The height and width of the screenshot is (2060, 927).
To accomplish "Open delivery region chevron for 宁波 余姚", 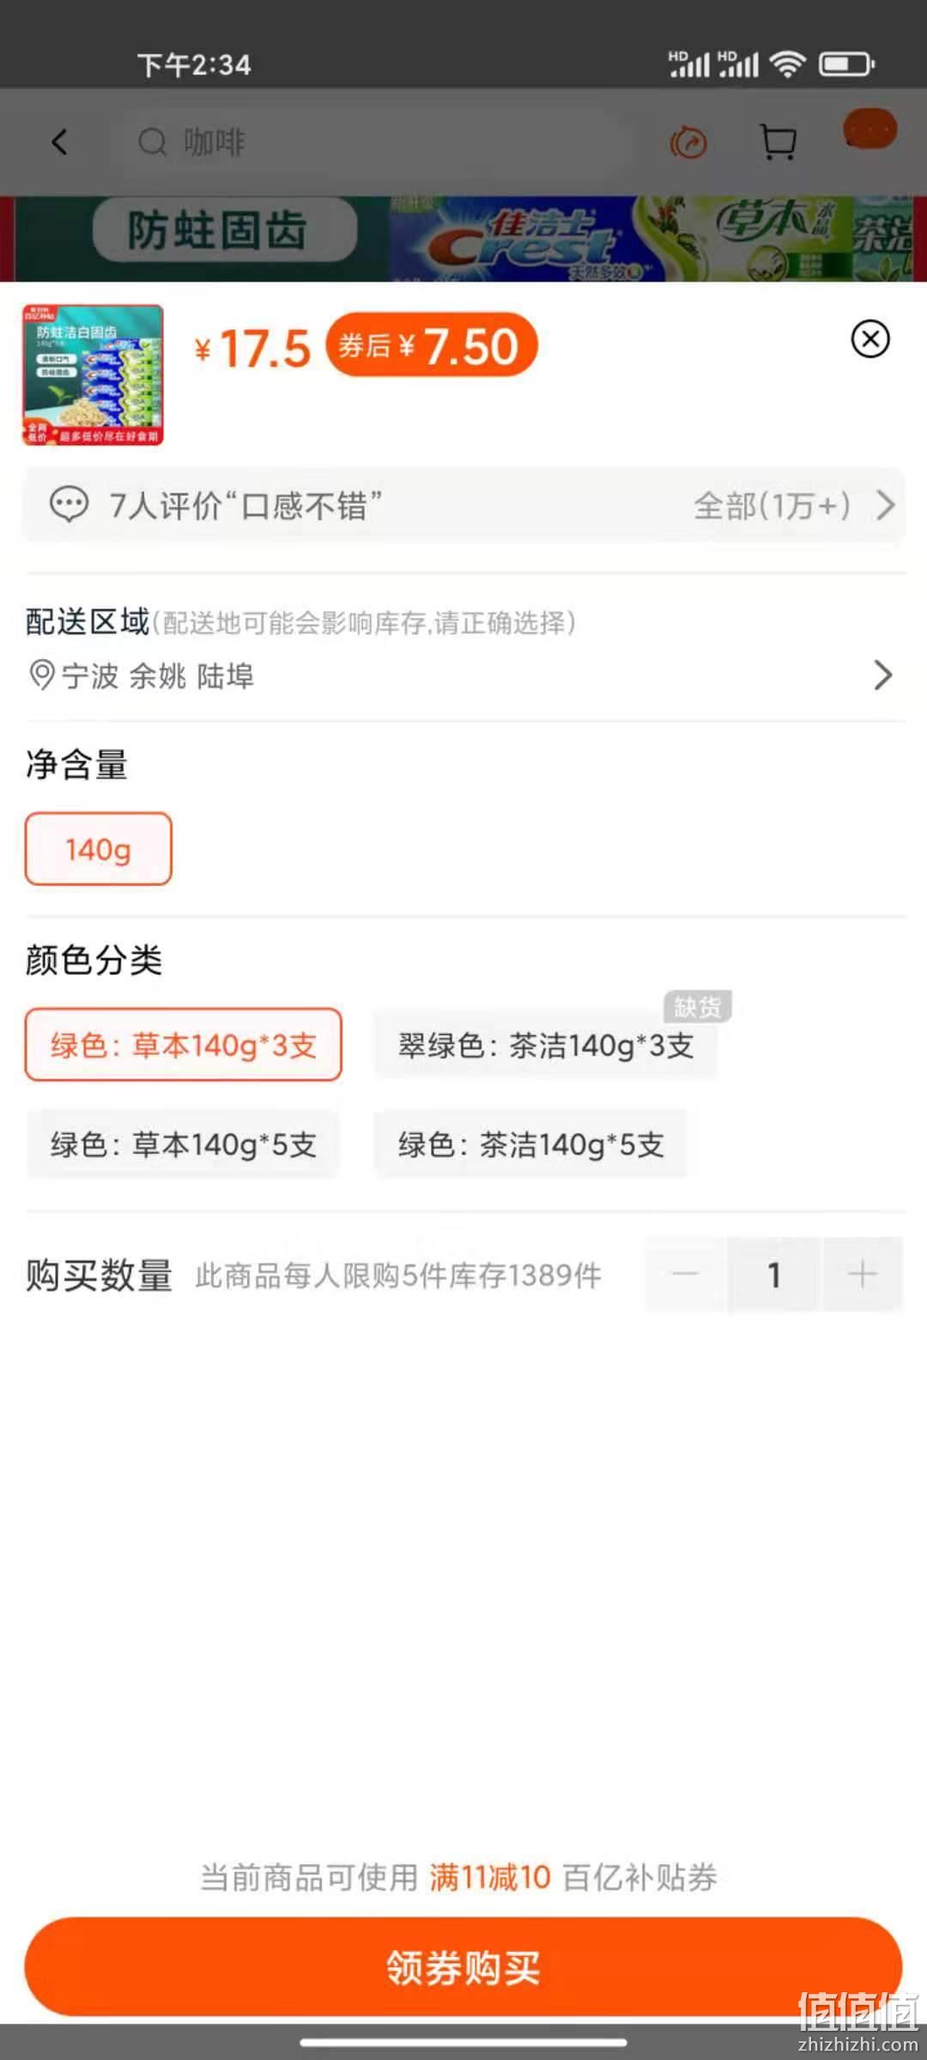I will 883,676.
